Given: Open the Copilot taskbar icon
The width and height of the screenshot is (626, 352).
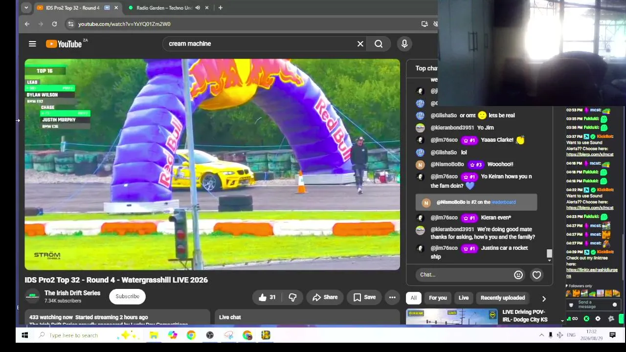Looking at the screenshot, I should (172, 335).
